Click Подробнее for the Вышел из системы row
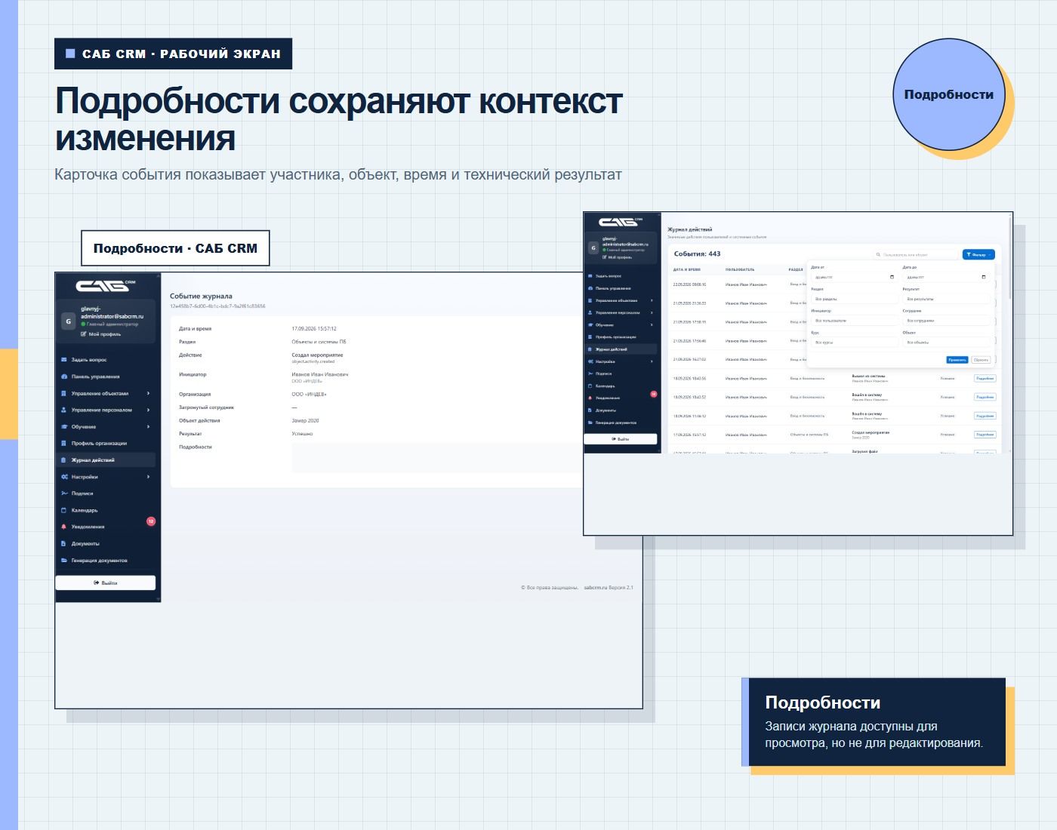 click(985, 378)
